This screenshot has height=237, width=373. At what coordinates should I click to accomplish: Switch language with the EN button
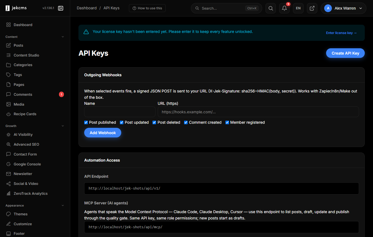[298, 8]
